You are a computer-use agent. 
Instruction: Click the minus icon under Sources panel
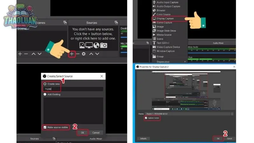pos(77,54)
